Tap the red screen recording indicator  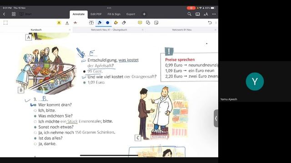(191, 8)
